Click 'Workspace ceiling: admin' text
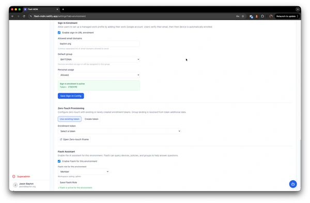The height and width of the screenshot is (203, 310). (69, 176)
